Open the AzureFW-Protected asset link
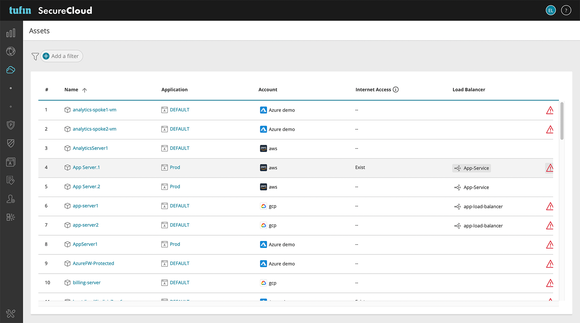Viewport: 580px width, 323px height. [94, 263]
